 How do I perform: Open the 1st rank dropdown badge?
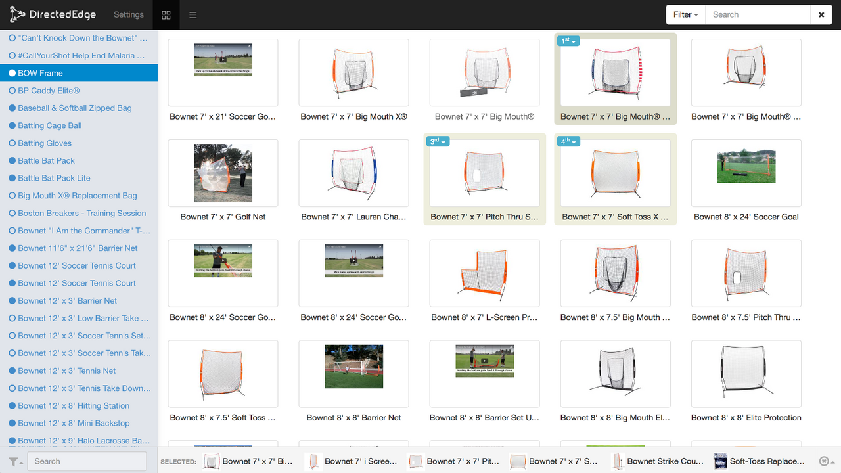click(x=569, y=41)
